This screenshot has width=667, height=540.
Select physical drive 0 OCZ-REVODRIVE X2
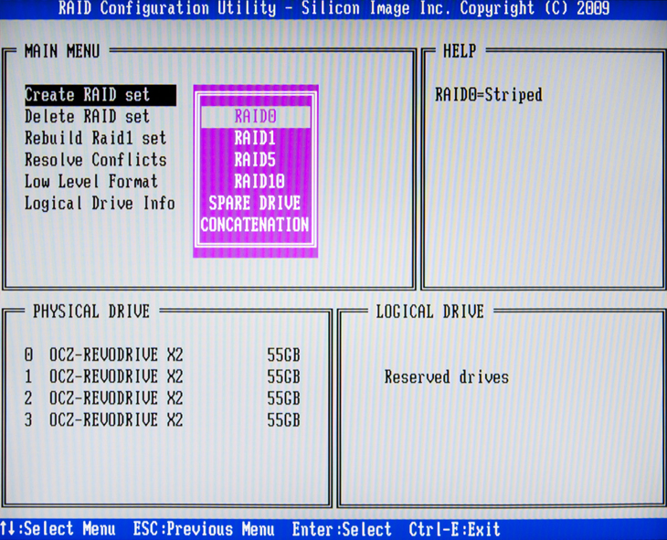[x=162, y=355]
